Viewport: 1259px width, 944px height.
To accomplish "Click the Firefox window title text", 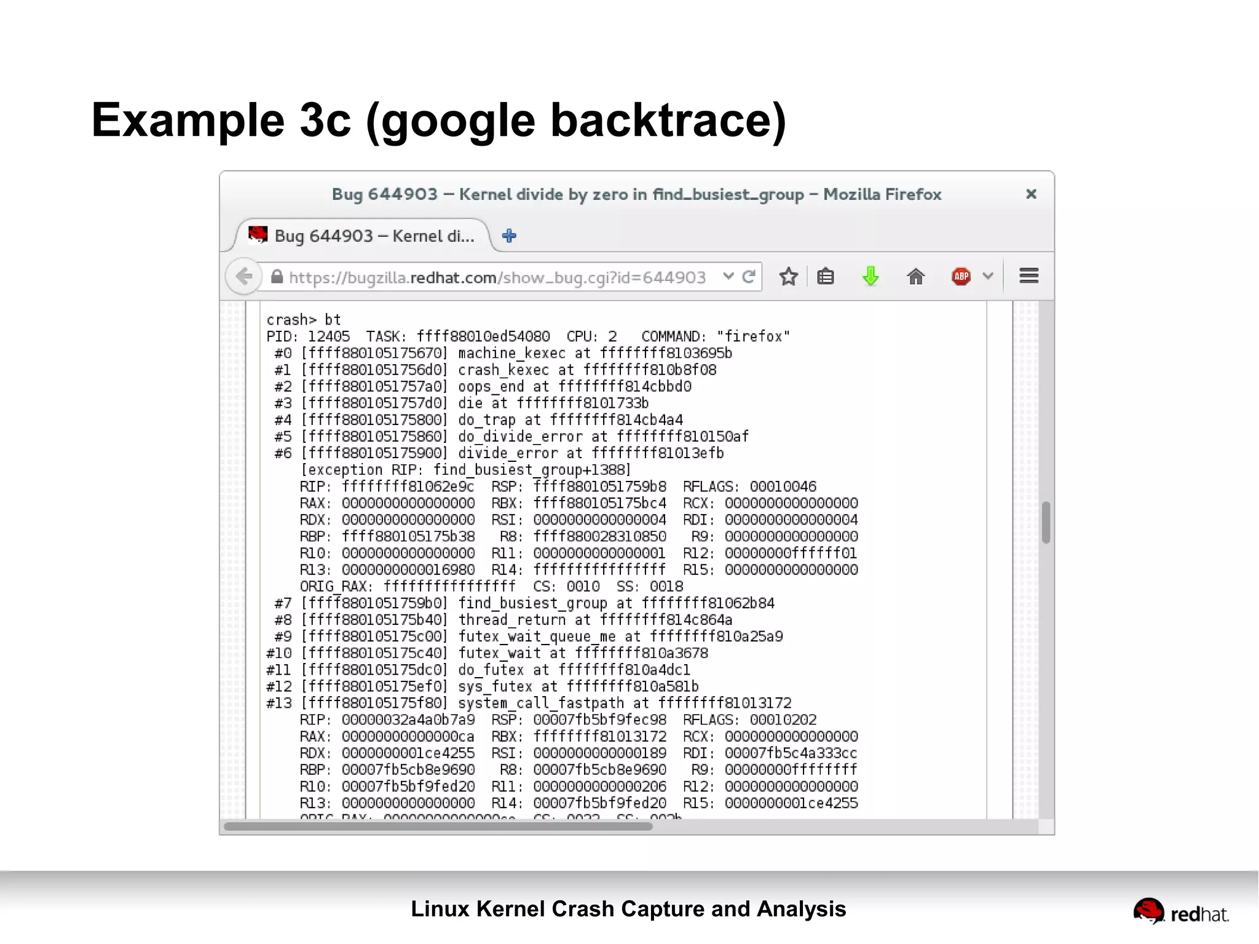I will pyautogui.click(x=636, y=194).
